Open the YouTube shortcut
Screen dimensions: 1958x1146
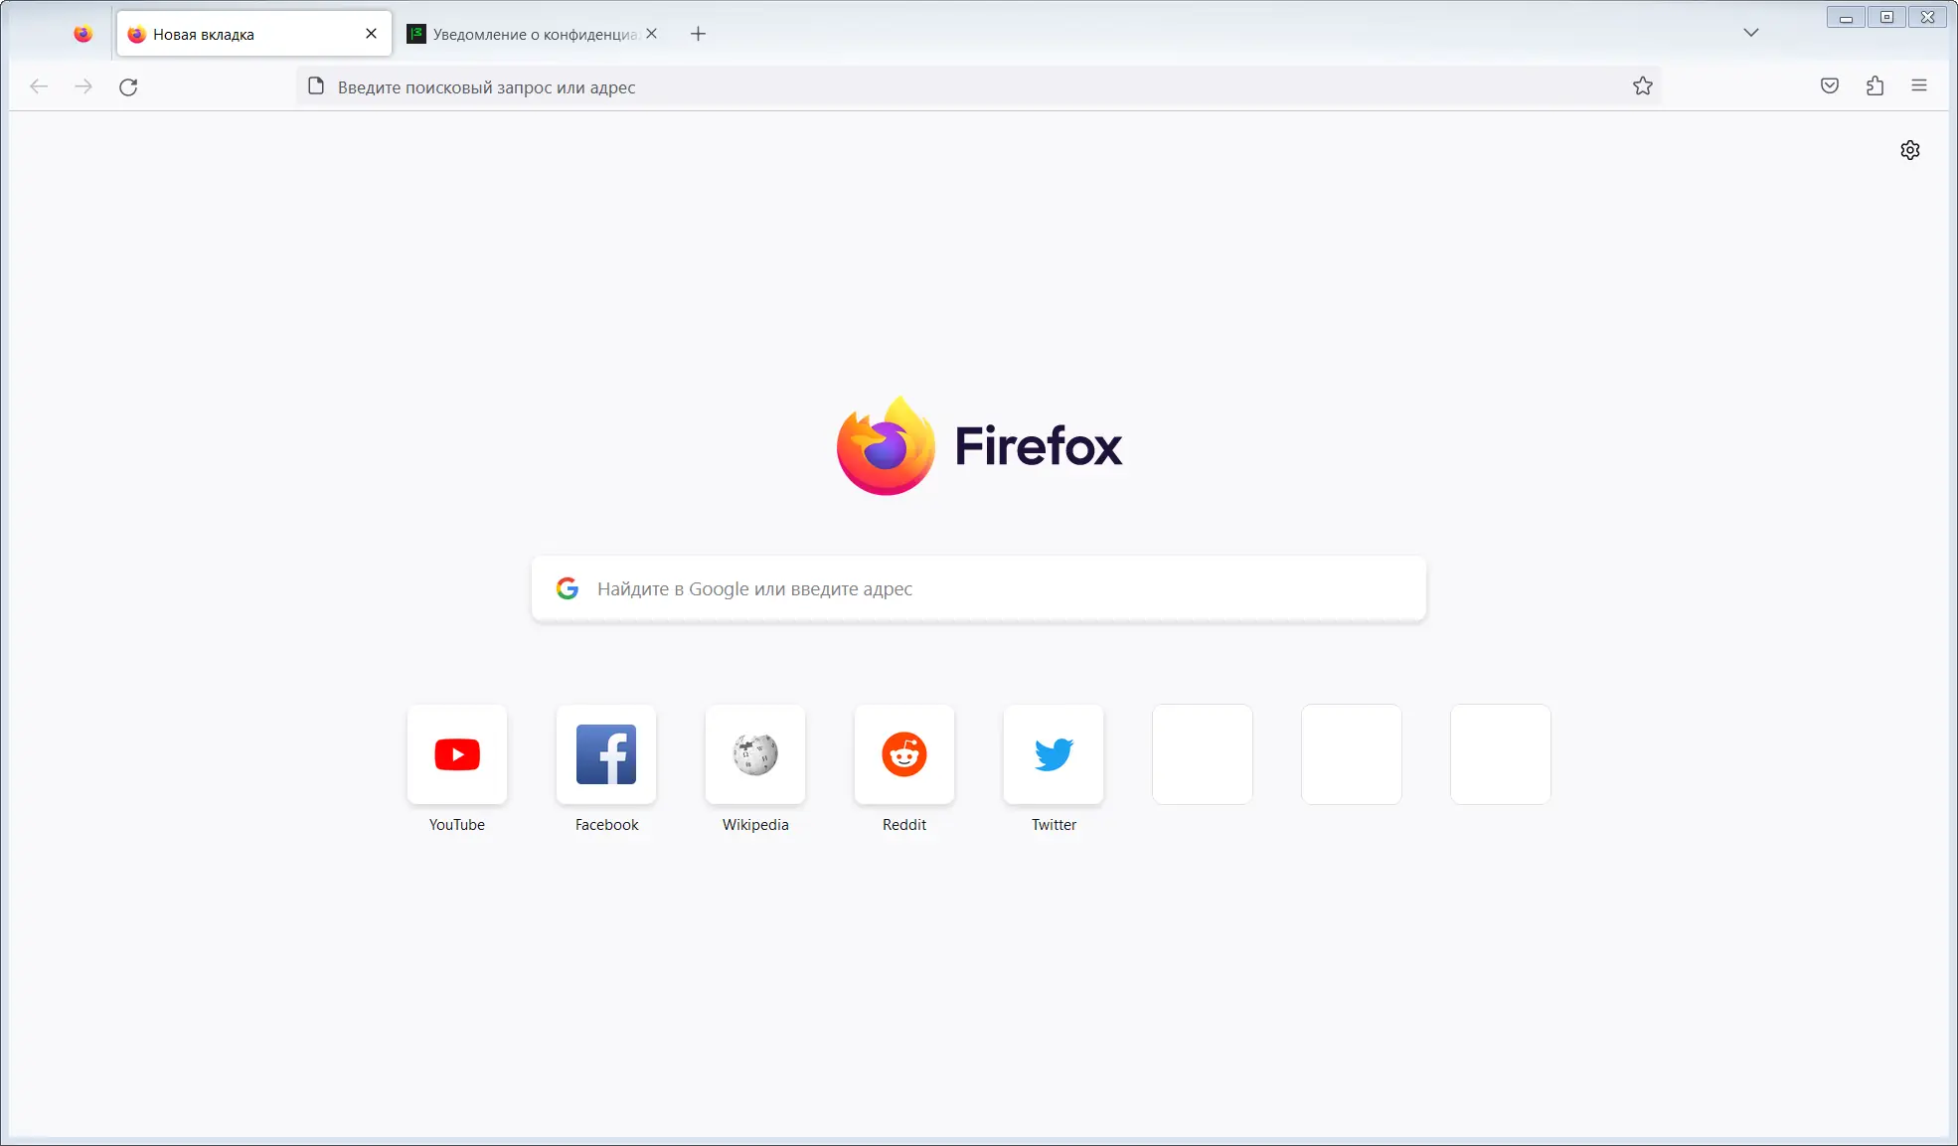[456, 755]
